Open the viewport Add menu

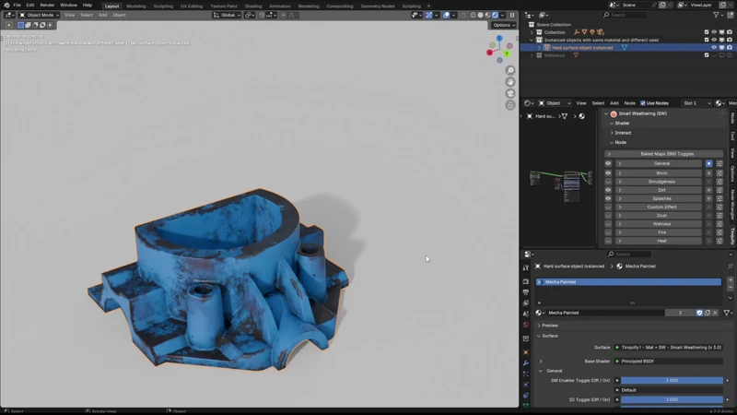pos(102,15)
